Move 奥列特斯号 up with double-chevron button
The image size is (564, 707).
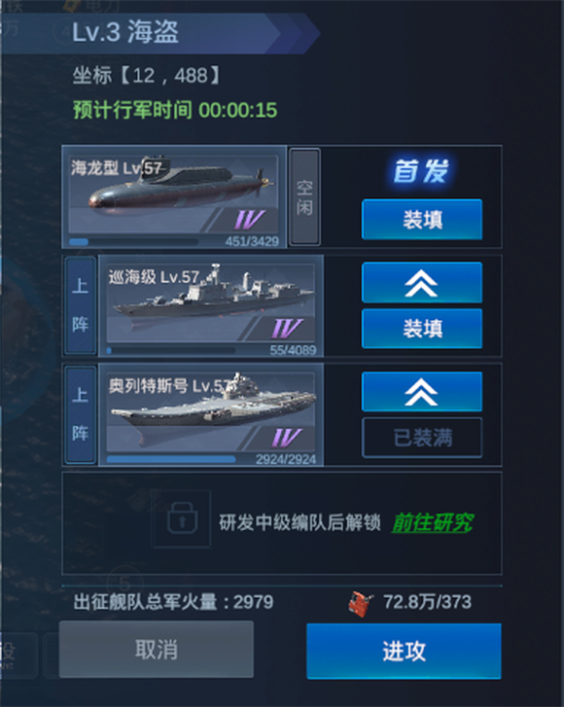[x=422, y=391]
